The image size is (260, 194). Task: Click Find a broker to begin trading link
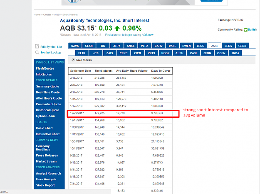coord(129,35)
